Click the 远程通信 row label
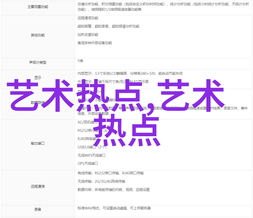The height and width of the screenshot is (218, 253). (x=38, y=186)
